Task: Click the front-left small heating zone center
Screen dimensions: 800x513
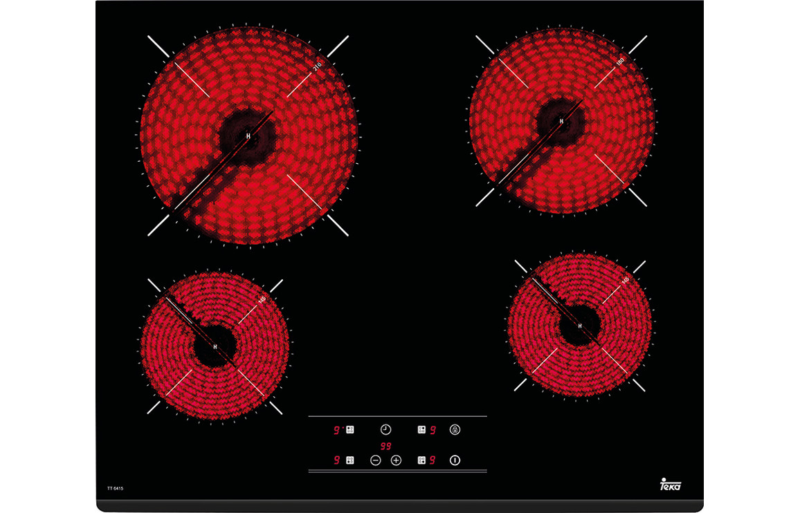Action: [x=215, y=346]
